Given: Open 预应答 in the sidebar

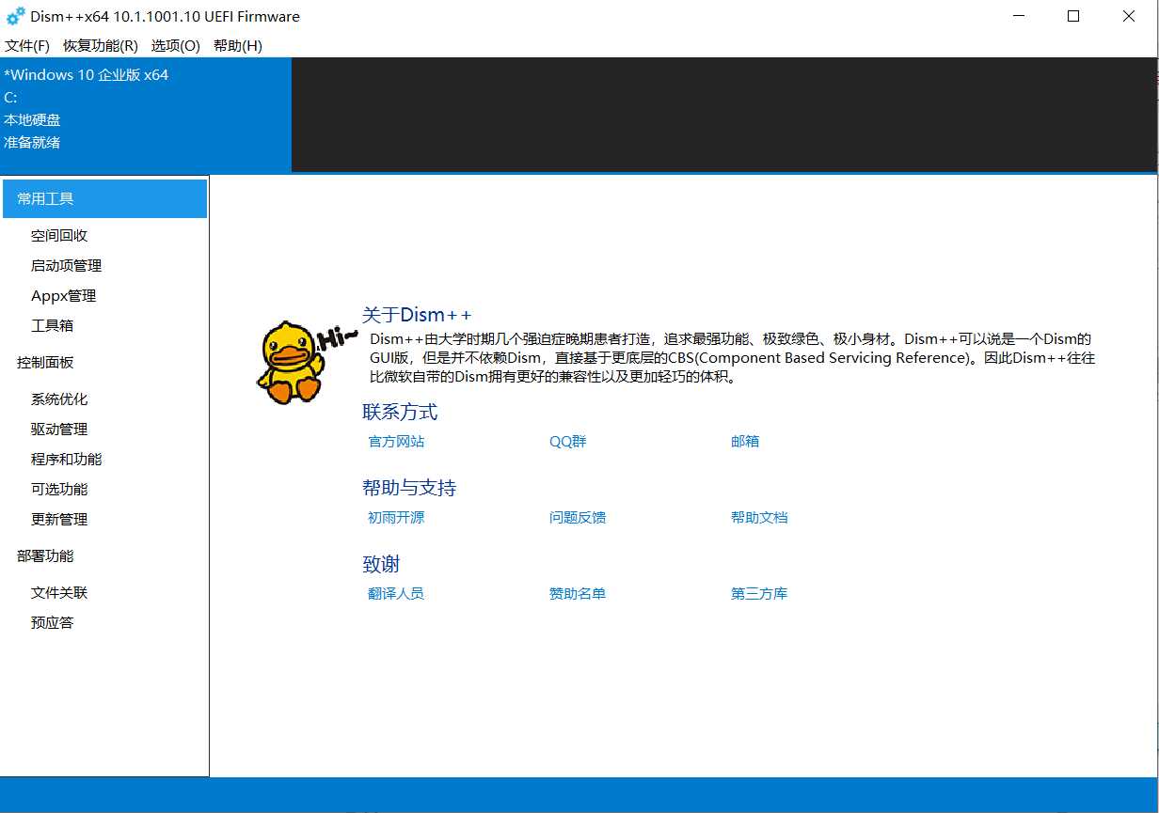Looking at the screenshot, I should pos(52,623).
